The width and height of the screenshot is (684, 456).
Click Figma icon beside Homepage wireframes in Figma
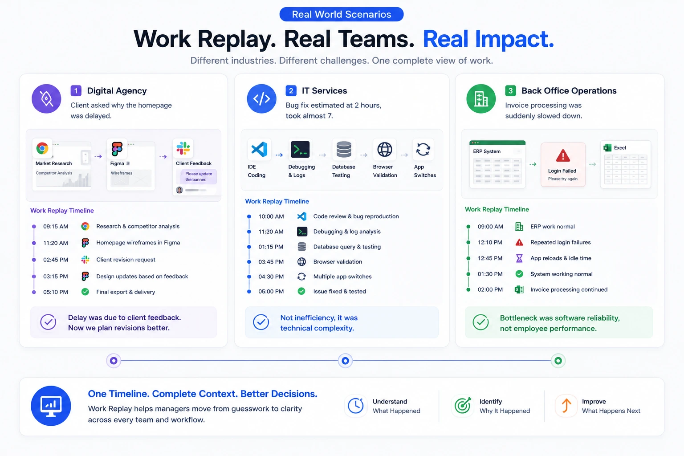point(85,243)
